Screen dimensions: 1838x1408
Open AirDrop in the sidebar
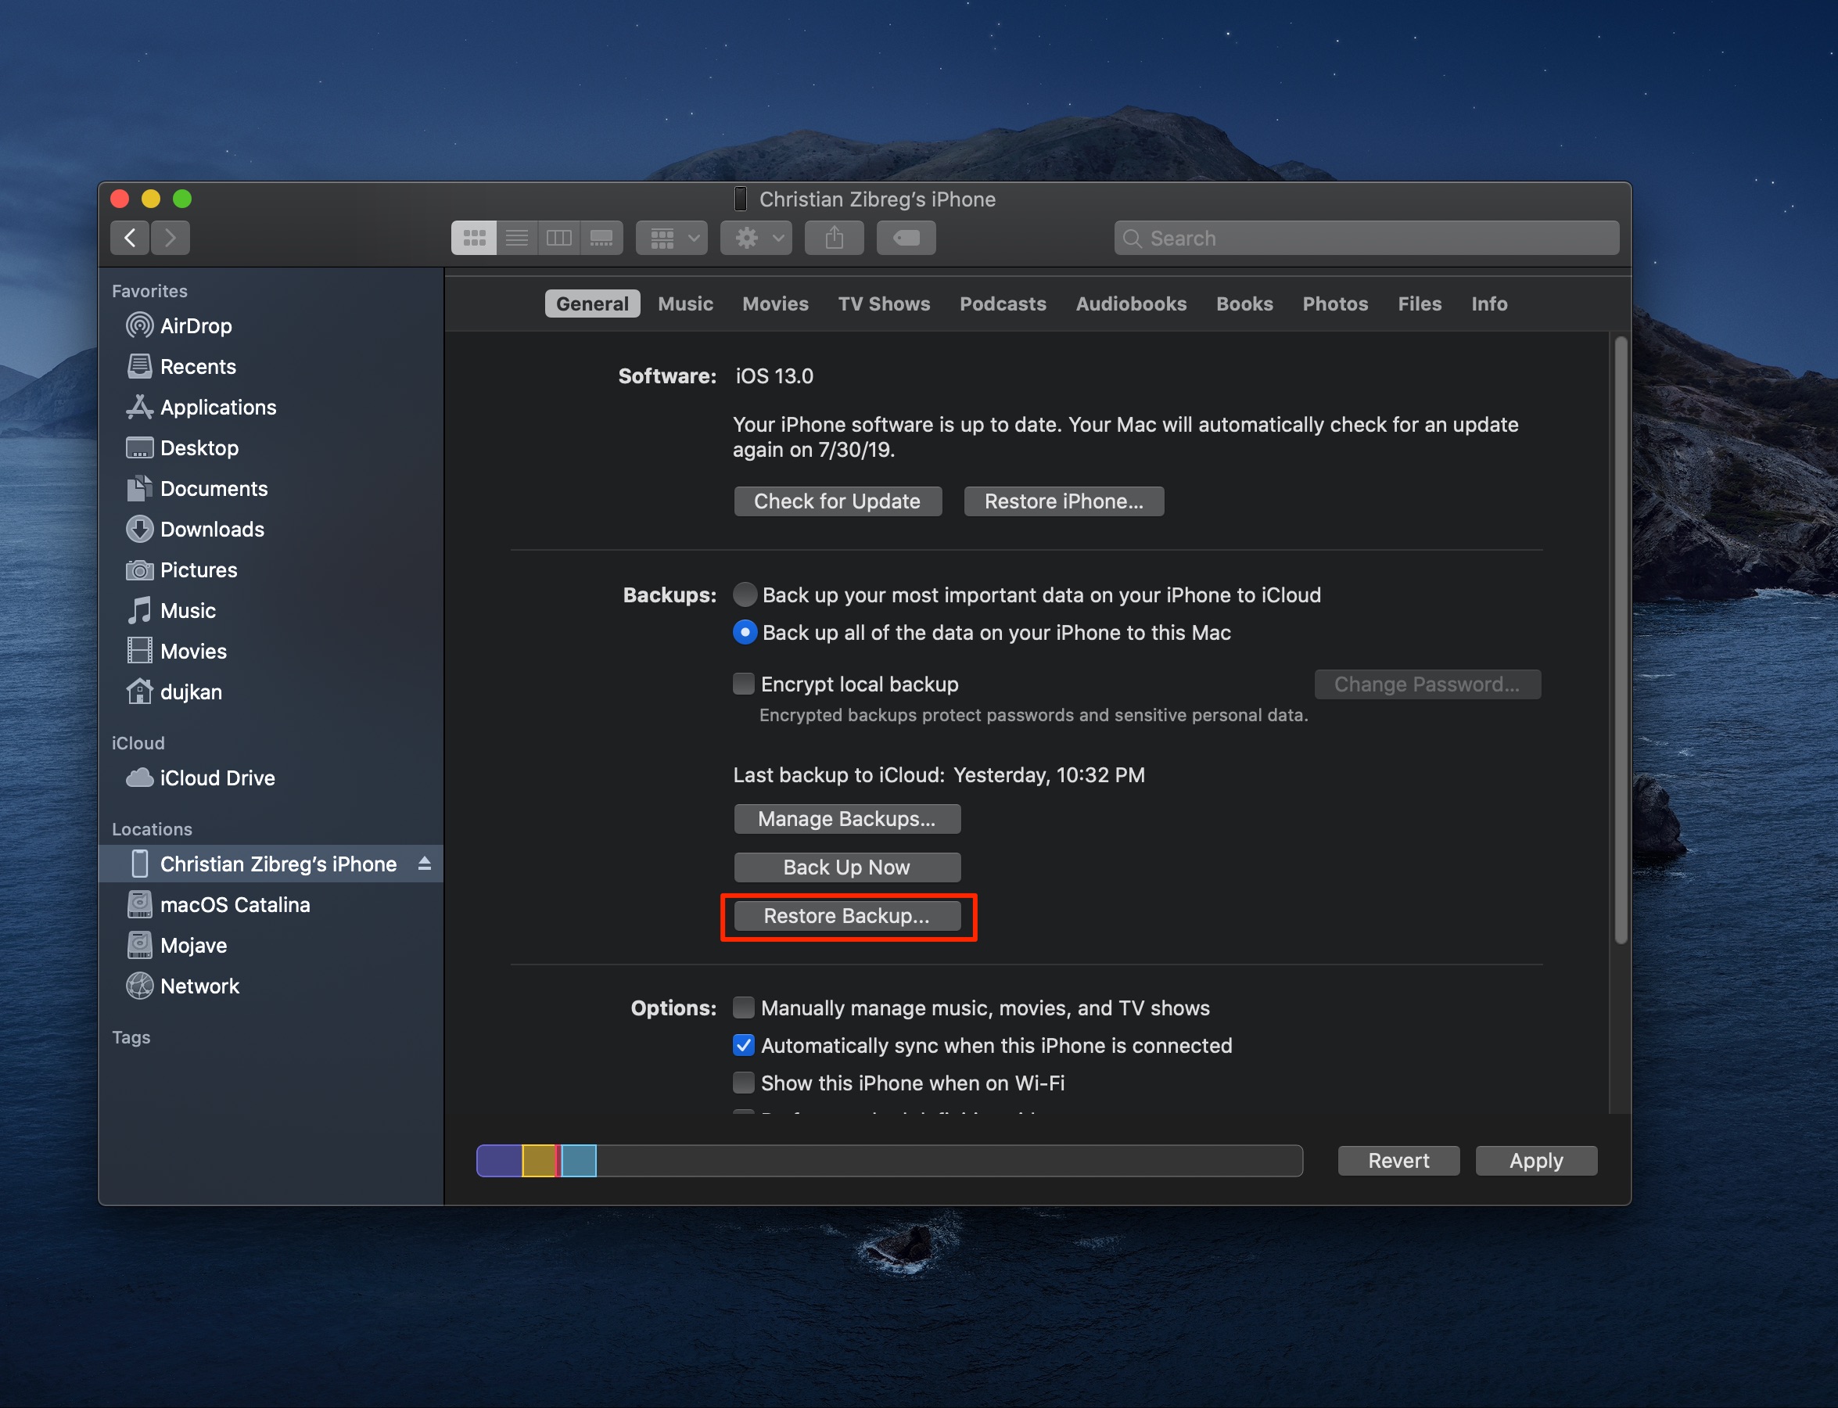271,326
